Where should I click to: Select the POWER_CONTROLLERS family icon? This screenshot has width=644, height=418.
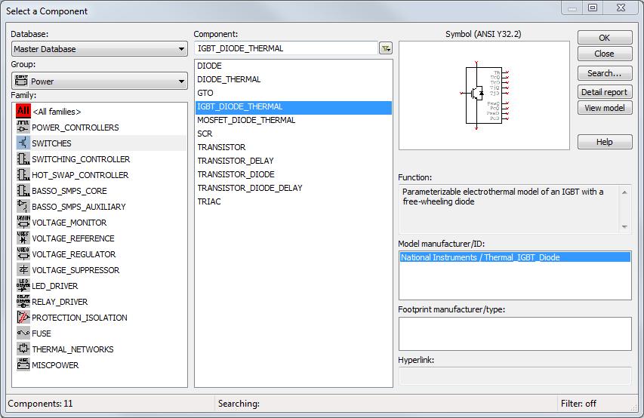23,128
